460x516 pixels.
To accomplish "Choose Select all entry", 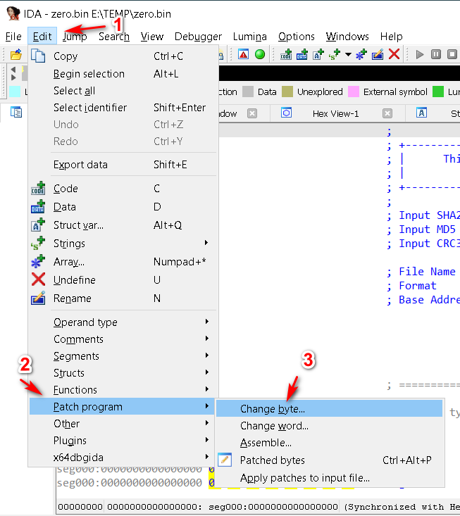I will tap(123, 91).
